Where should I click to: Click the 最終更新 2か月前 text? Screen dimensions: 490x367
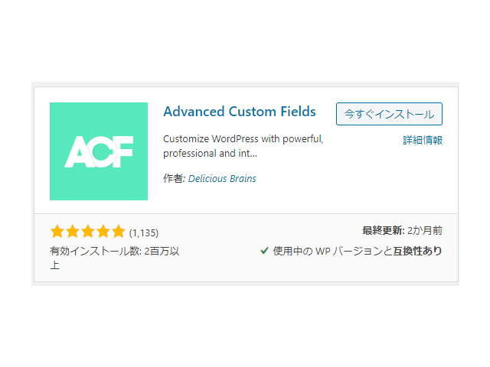(402, 231)
